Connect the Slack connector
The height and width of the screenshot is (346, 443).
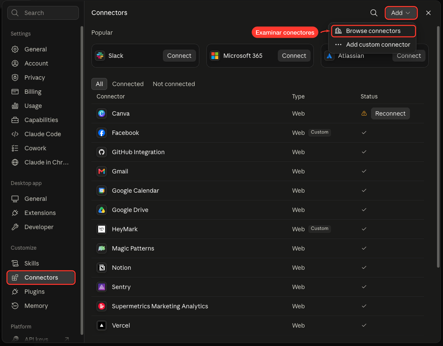(x=179, y=56)
